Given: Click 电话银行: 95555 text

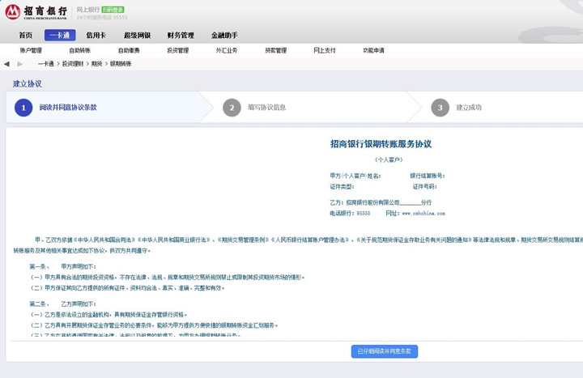Looking at the screenshot, I should point(350,214).
